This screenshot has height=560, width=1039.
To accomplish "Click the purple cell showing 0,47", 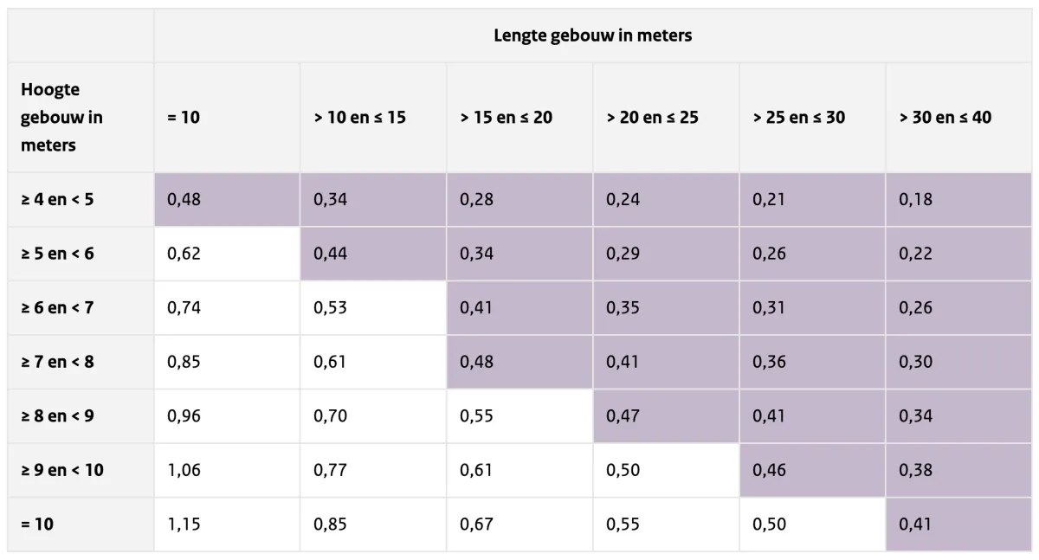I will click(x=623, y=415).
